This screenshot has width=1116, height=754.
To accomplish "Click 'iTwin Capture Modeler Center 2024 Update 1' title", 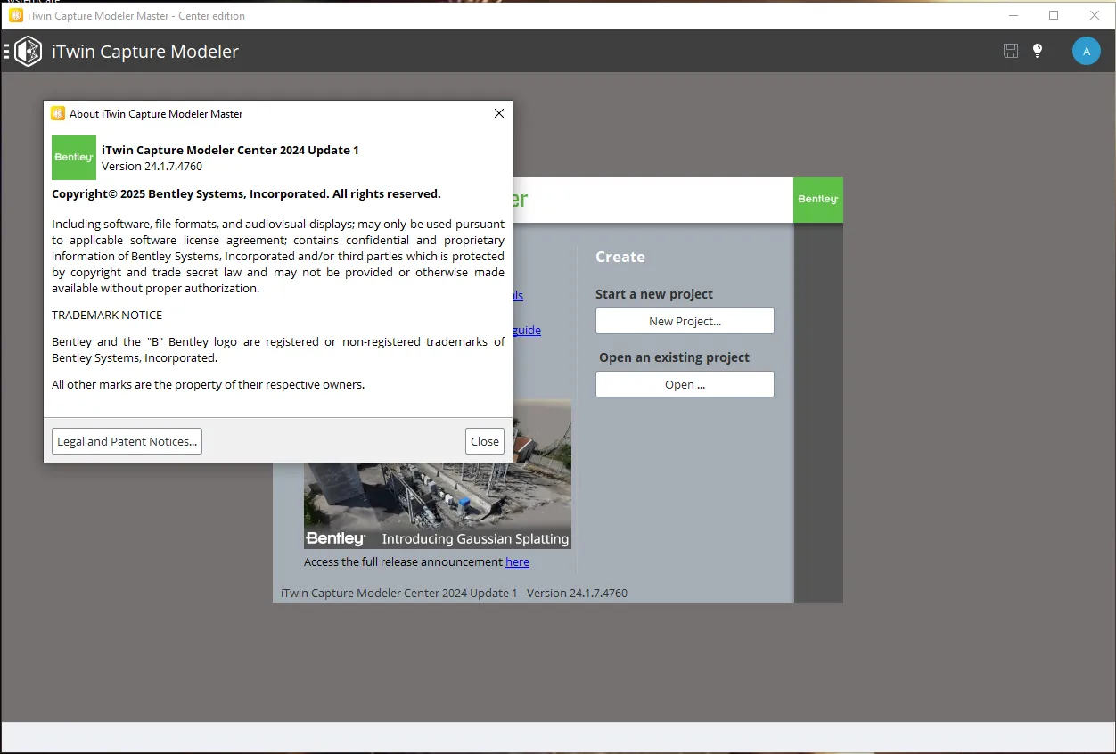I will pos(230,150).
